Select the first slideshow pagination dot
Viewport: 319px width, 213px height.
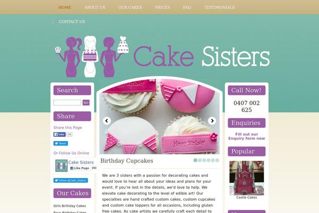point(195,160)
